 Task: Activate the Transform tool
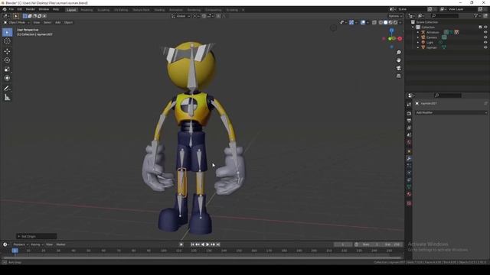(7, 78)
